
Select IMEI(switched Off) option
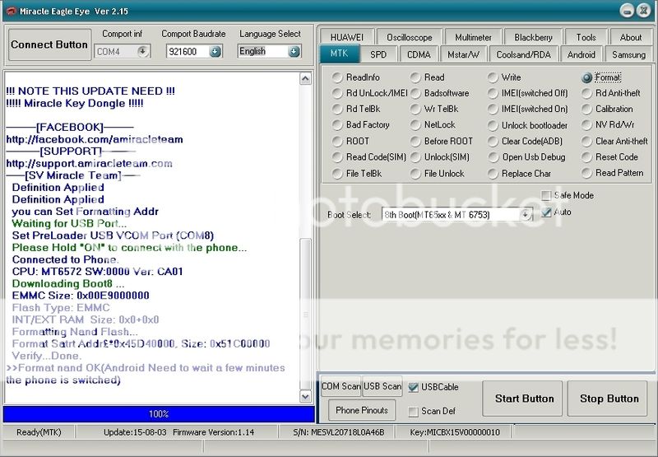(528, 93)
